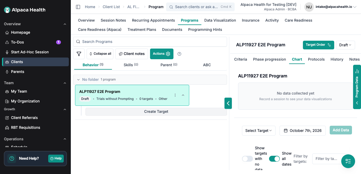Click the Target Order button
Image resolution: width=361 pixels, height=174 pixels.
[x=318, y=45]
